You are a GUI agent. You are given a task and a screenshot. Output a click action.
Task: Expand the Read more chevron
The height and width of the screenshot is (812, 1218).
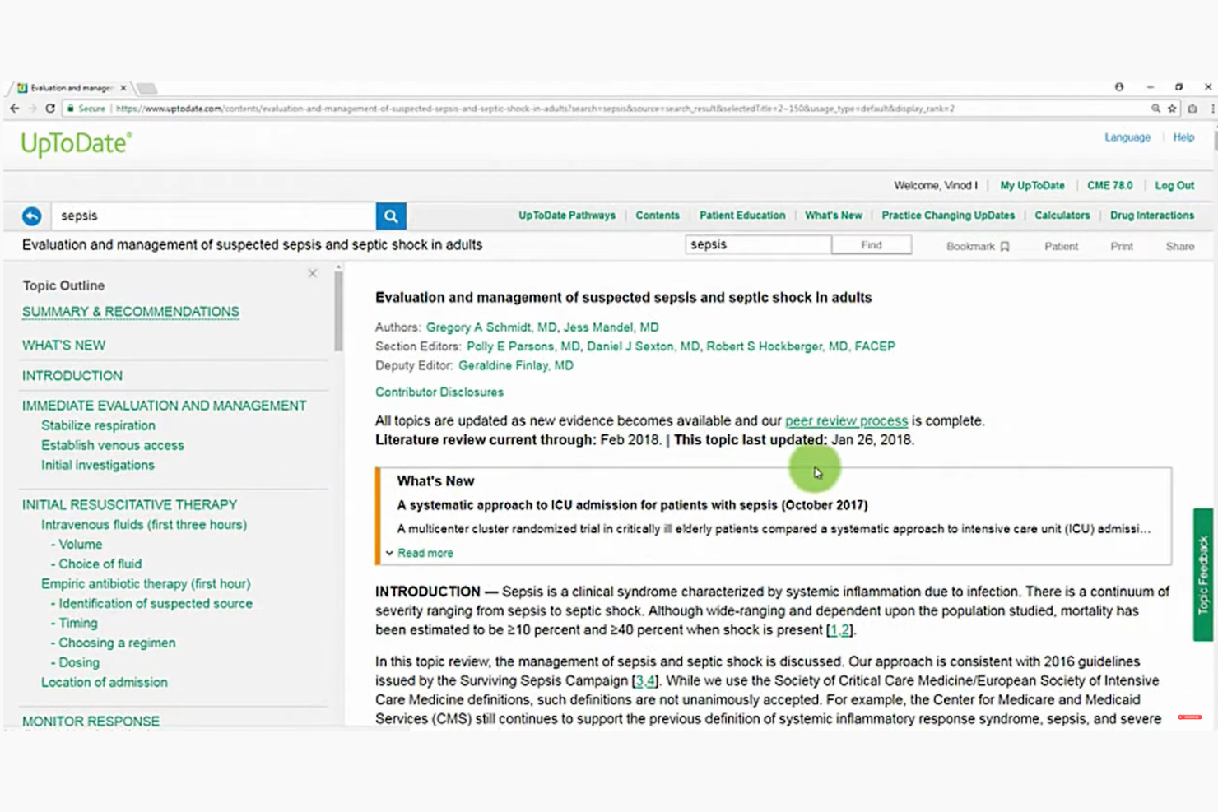click(389, 553)
